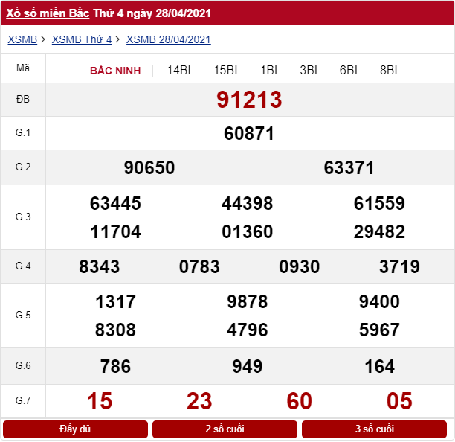Click the G.2 number 63371
The width and height of the screenshot is (455, 442).
[349, 167]
